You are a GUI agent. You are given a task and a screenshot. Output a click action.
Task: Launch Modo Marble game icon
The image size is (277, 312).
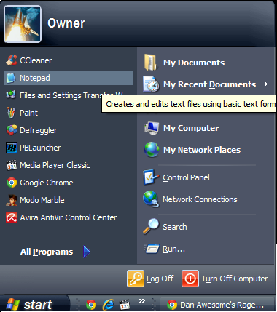coord(12,200)
